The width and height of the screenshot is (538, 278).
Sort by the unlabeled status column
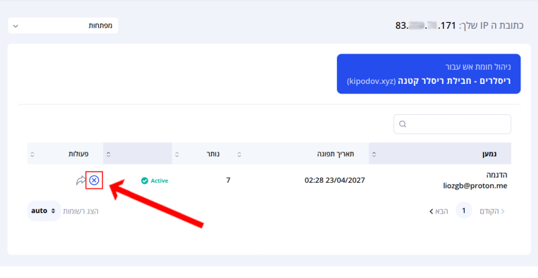pyautogui.click(x=138, y=154)
